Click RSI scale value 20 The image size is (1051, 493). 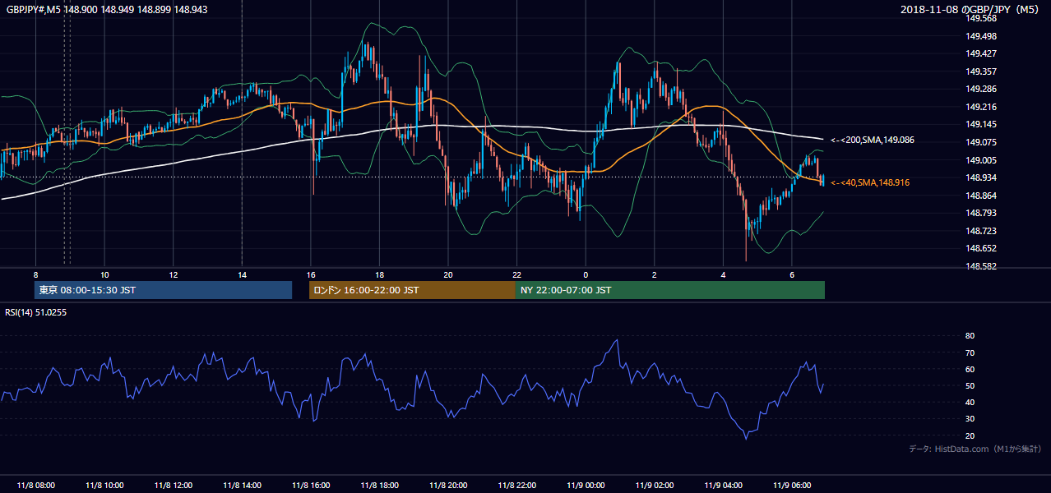pos(970,435)
